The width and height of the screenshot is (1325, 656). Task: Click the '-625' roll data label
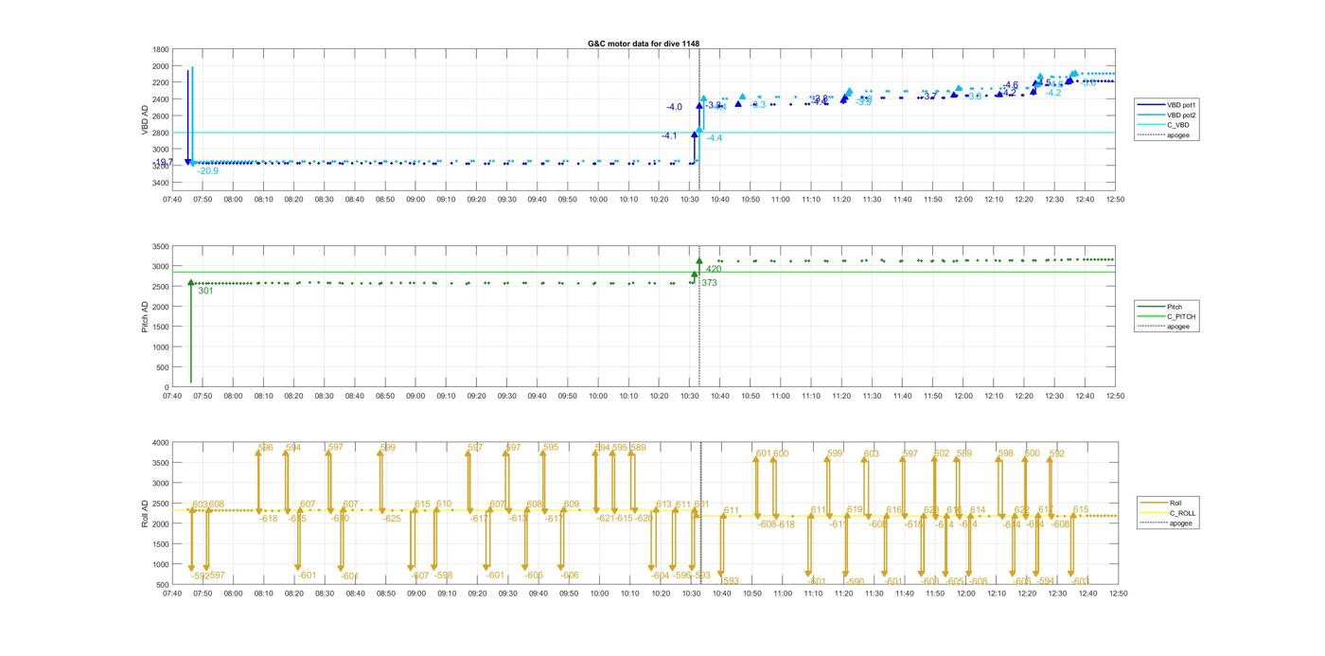[392, 519]
